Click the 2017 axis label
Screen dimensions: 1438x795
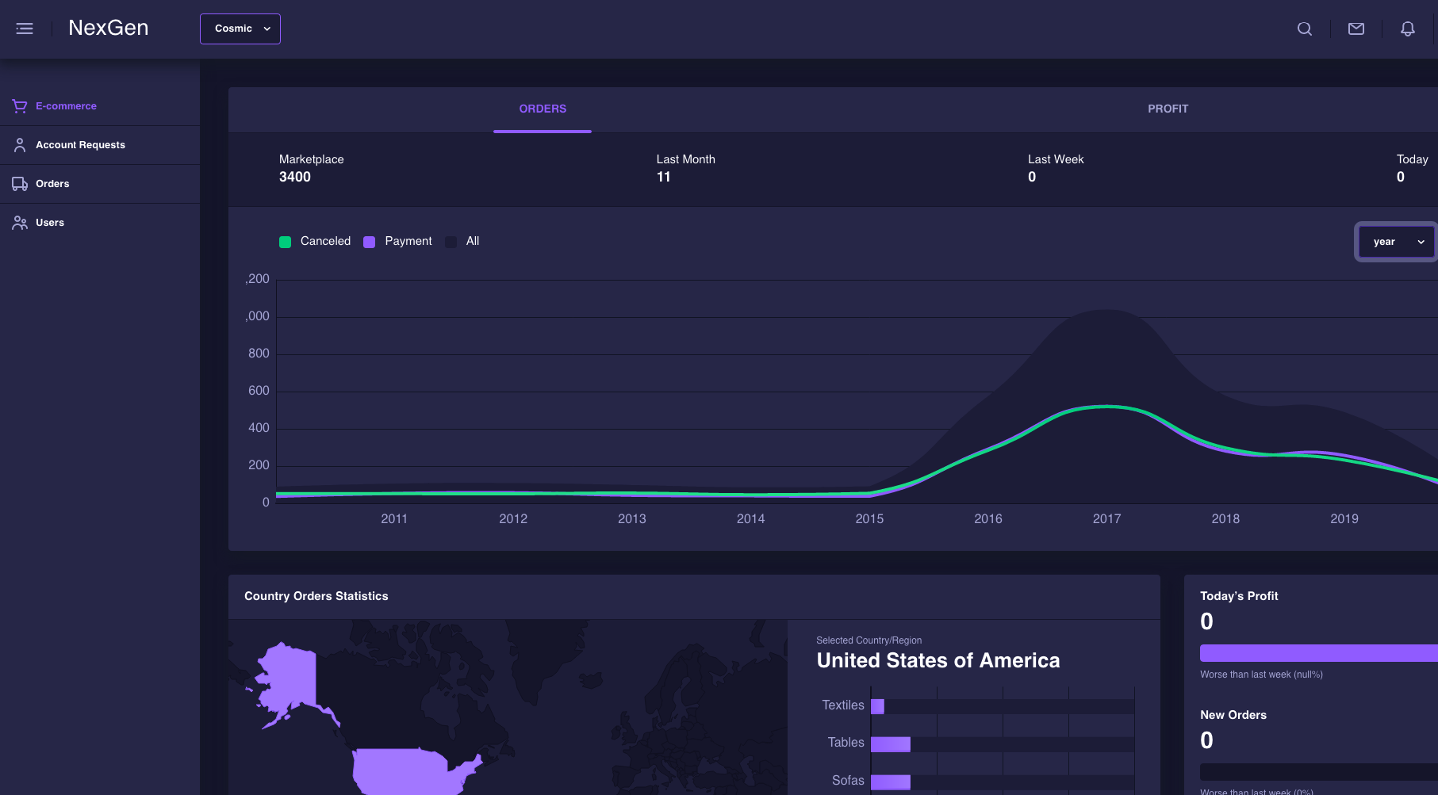click(1106, 519)
